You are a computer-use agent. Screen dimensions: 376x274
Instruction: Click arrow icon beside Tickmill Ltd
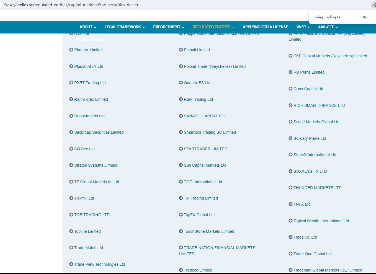pyautogui.click(x=71, y=198)
